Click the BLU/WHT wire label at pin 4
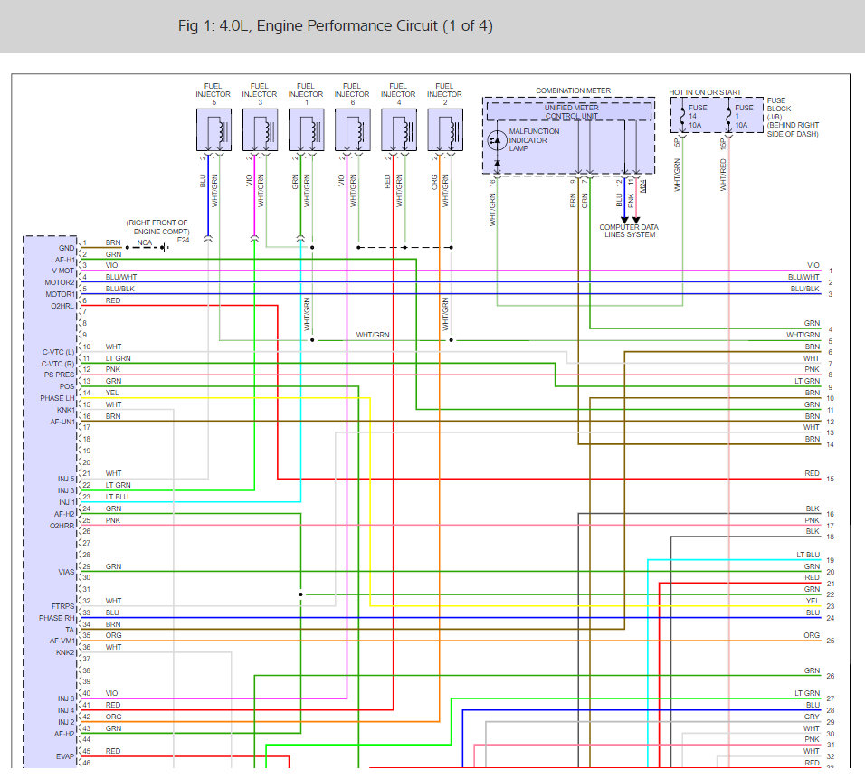 click(x=121, y=277)
